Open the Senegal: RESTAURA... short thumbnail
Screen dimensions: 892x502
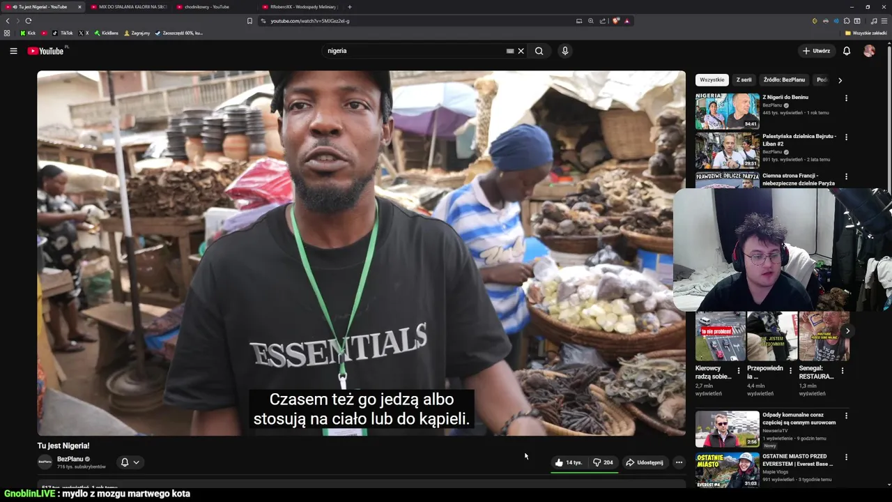tap(824, 336)
